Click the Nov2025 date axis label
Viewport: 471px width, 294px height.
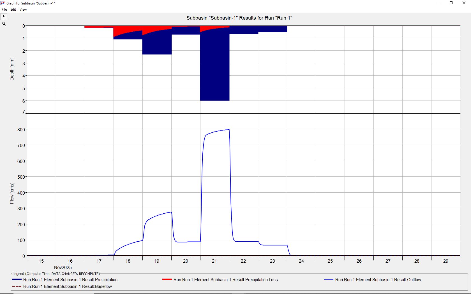pyautogui.click(x=63, y=267)
